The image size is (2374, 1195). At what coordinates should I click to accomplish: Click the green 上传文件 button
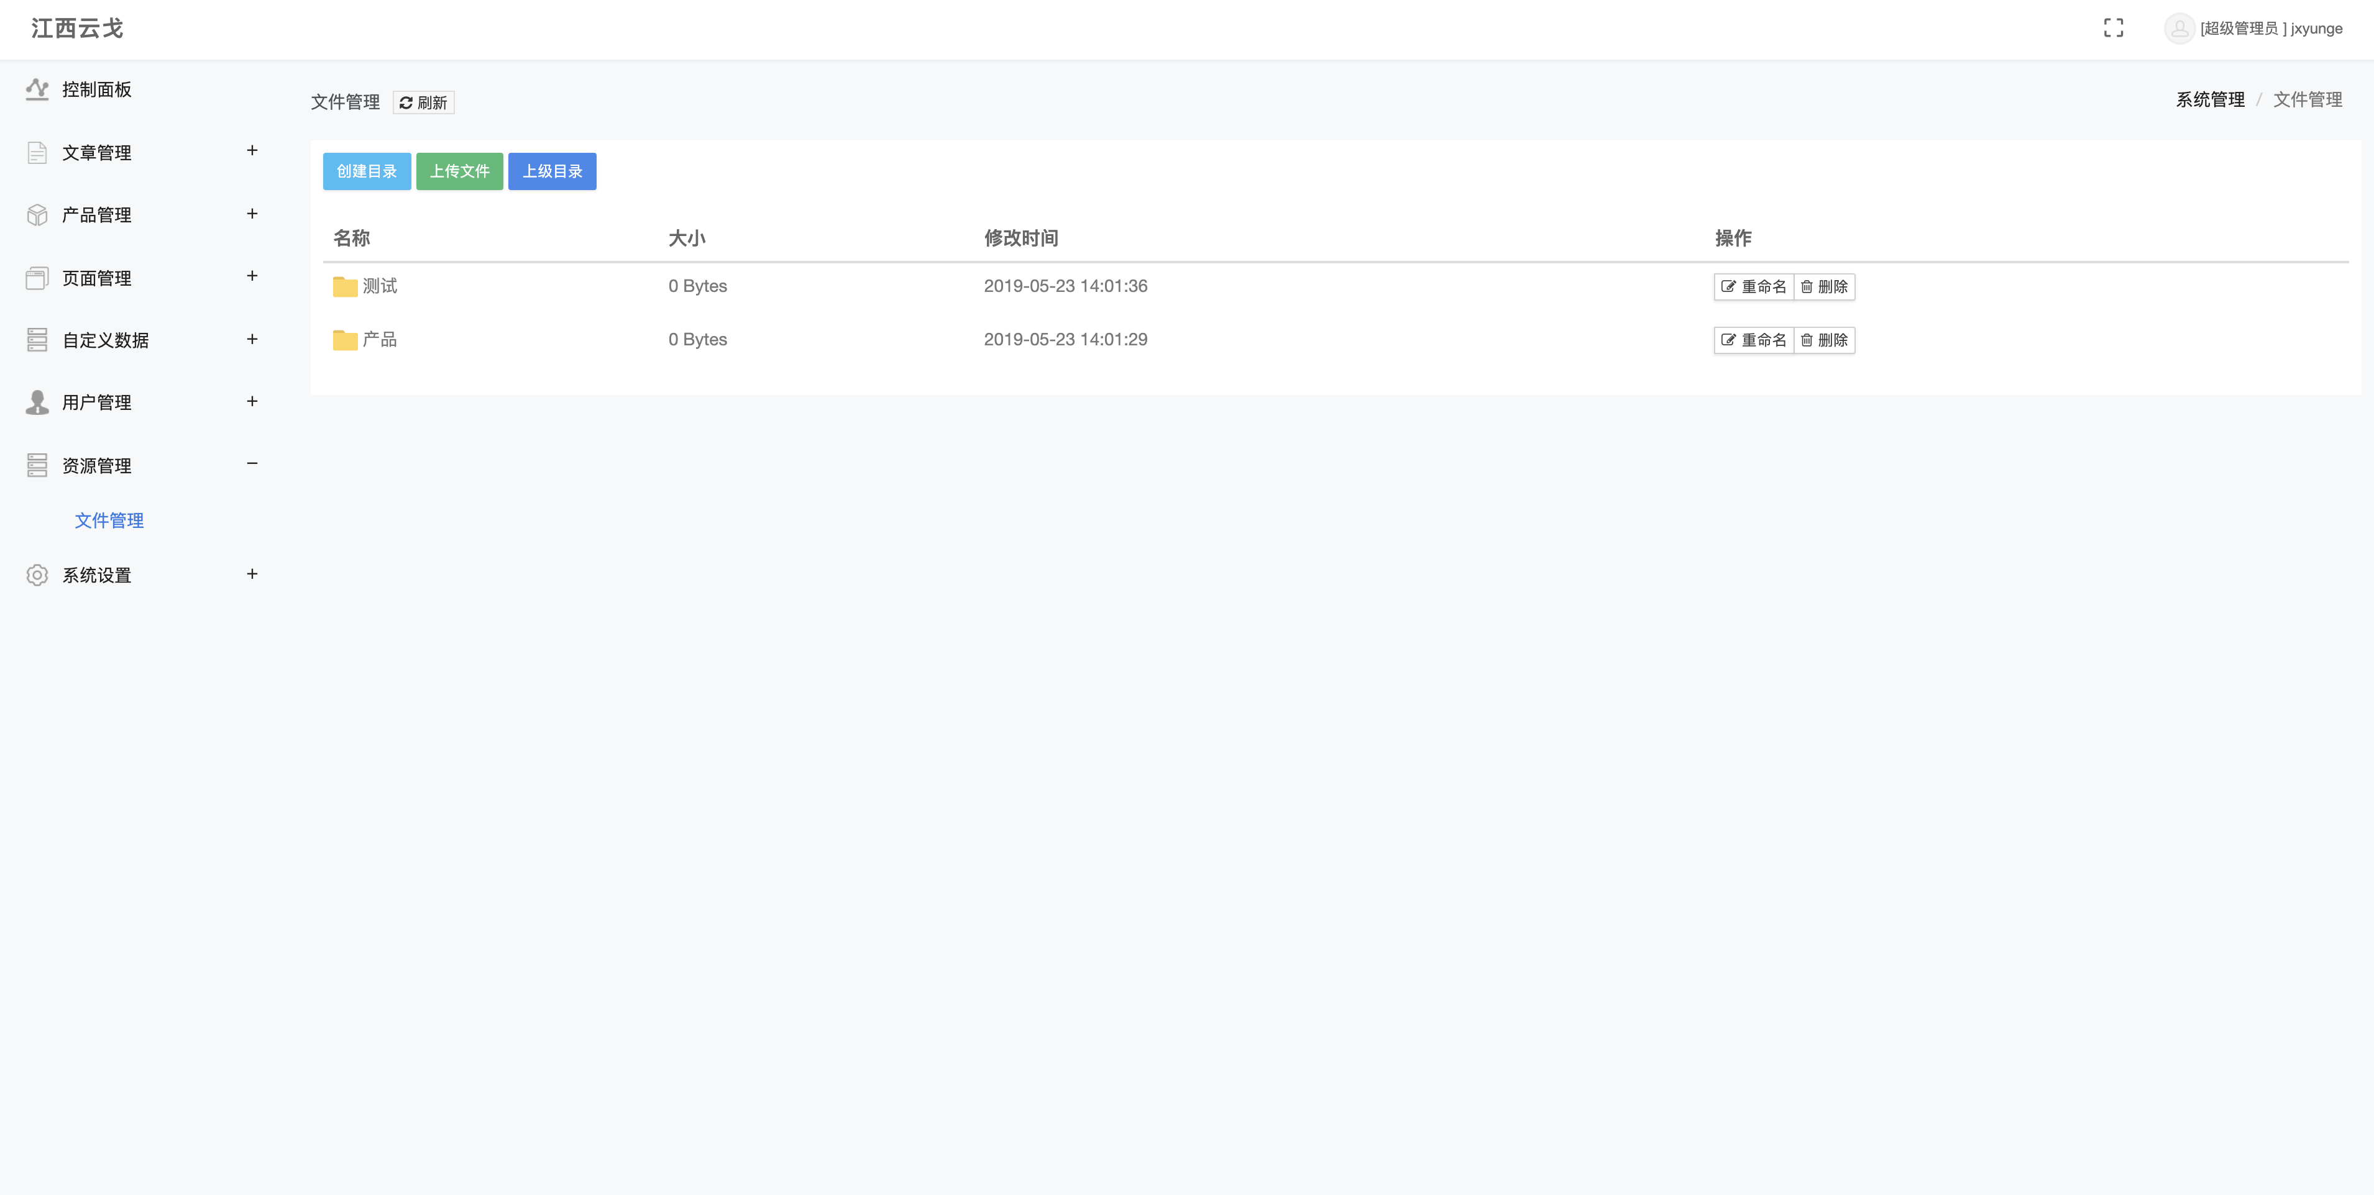(x=460, y=171)
